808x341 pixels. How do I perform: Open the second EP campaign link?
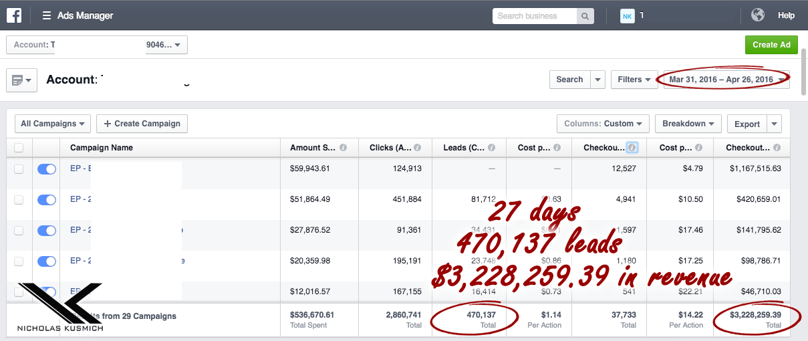[80, 199]
